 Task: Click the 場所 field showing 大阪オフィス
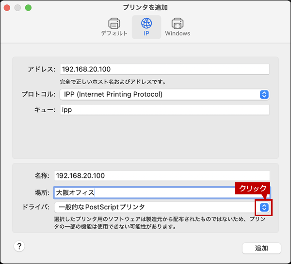(x=161, y=192)
